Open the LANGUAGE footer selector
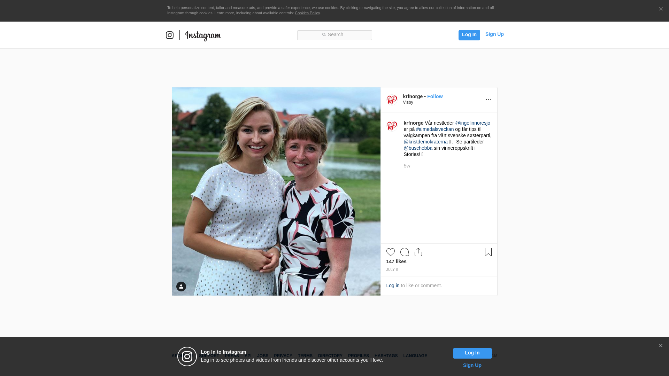The width and height of the screenshot is (669, 376). click(415, 356)
